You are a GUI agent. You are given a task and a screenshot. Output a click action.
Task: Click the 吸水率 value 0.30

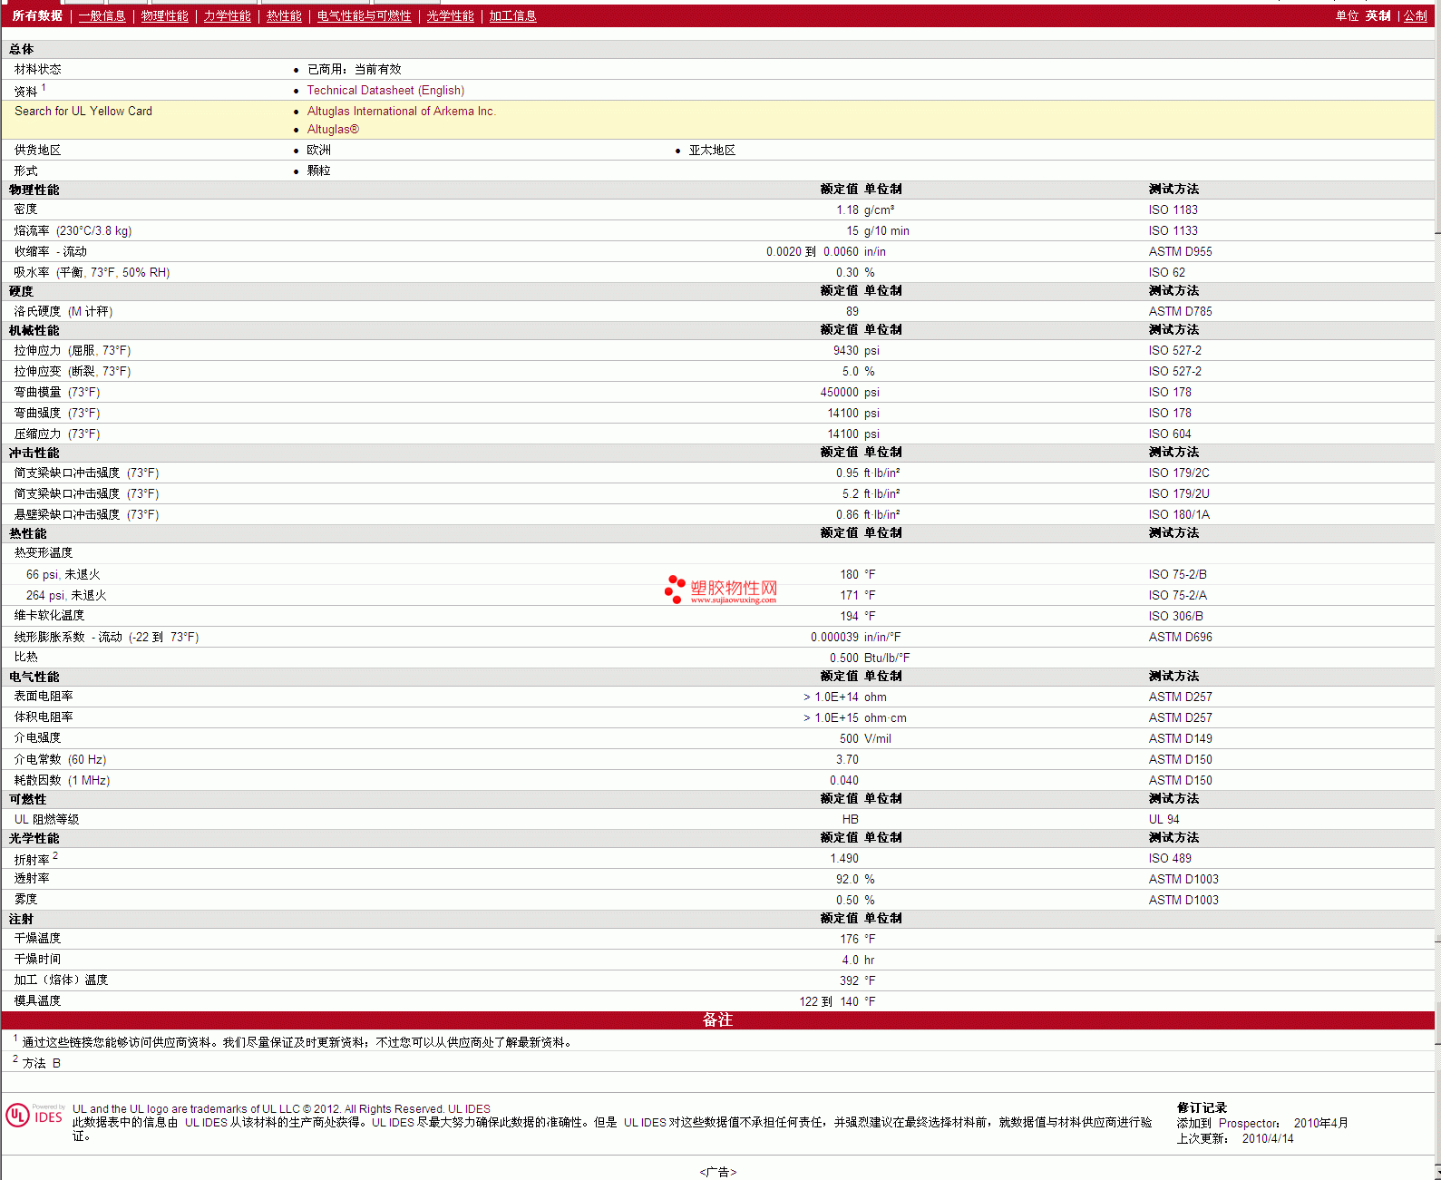pyautogui.click(x=847, y=272)
